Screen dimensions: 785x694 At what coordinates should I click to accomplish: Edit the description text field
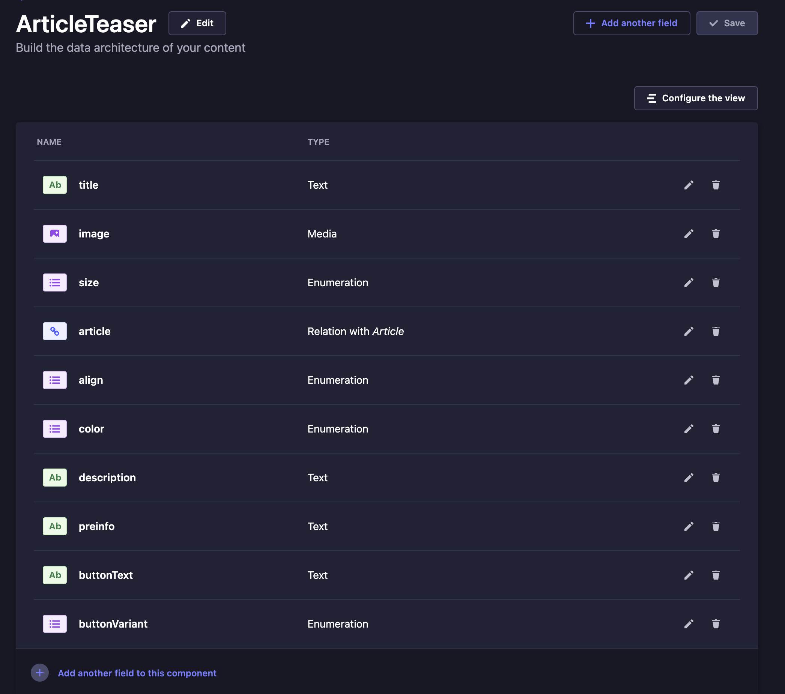coord(689,478)
